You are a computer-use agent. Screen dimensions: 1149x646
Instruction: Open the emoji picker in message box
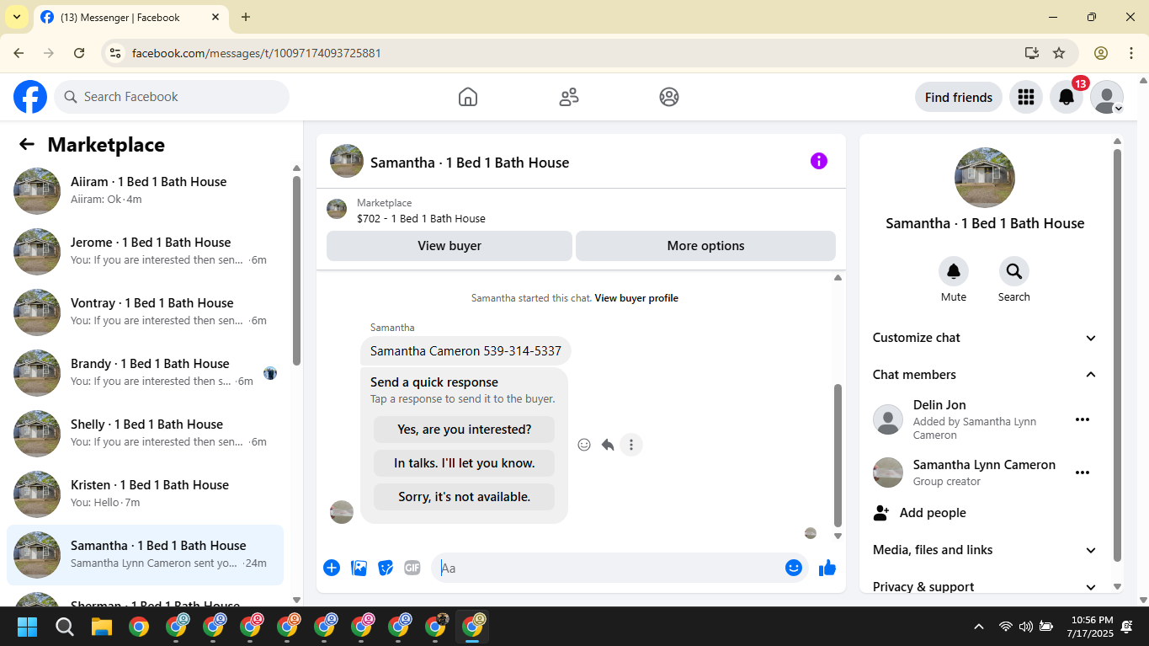click(x=793, y=568)
